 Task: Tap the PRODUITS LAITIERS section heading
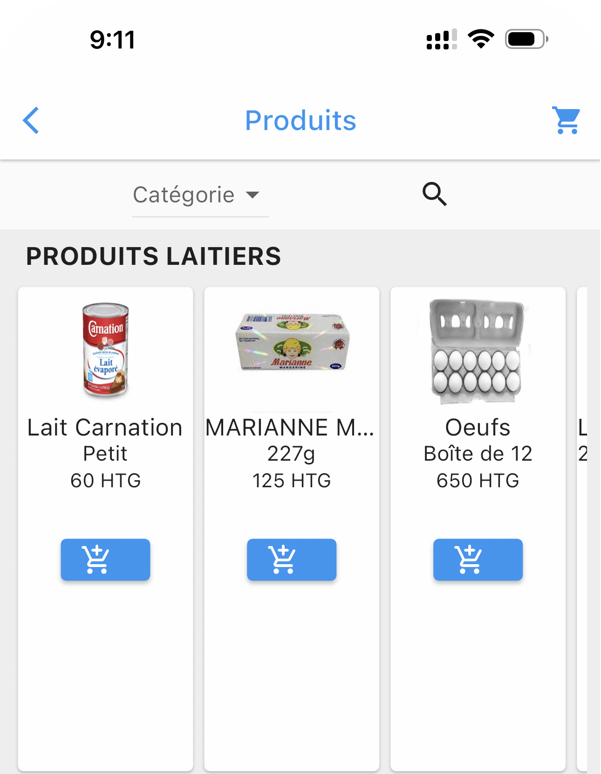click(154, 256)
